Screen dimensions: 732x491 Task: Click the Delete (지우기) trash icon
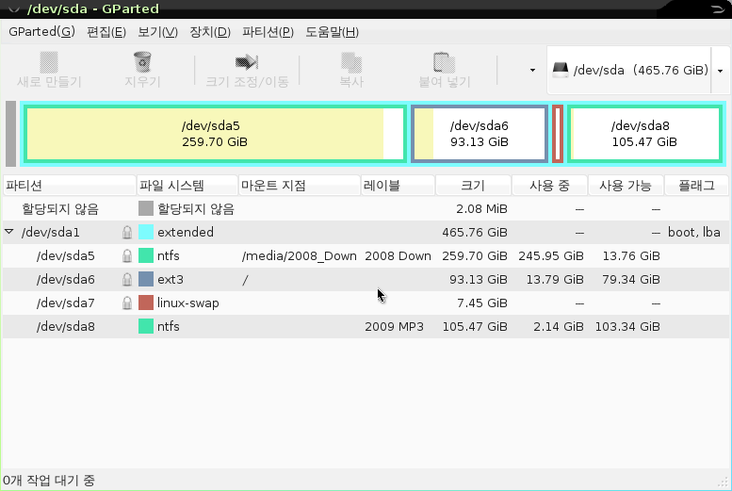pyautogui.click(x=142, y=62)
